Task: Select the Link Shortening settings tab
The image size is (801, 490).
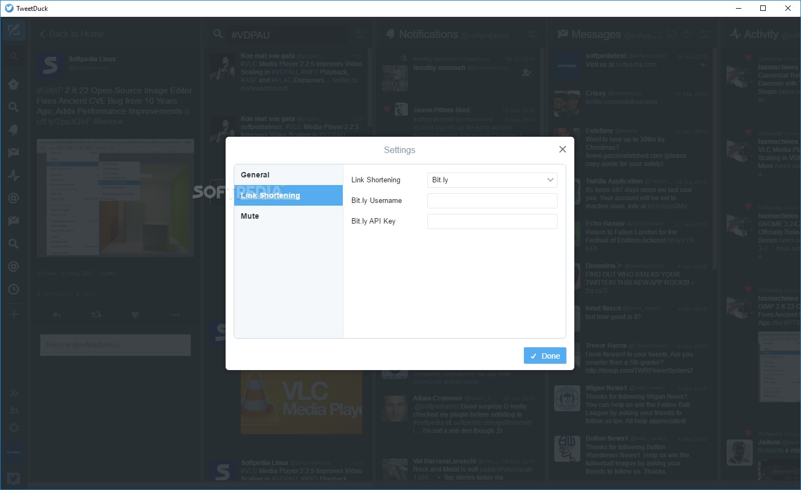Action: tap(289, 195)
